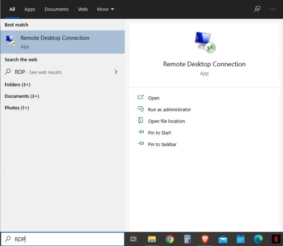Click Open file location
This screenshot has width=283, height=246.
166,121
